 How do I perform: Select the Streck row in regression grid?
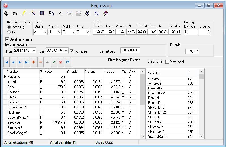[70, 97]
